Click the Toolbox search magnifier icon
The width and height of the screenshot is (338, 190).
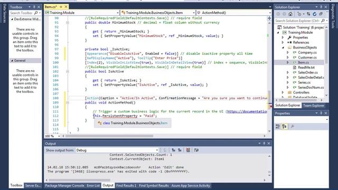pos(36,13)
